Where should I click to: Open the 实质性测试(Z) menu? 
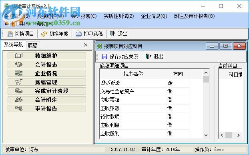pos(119,16)
